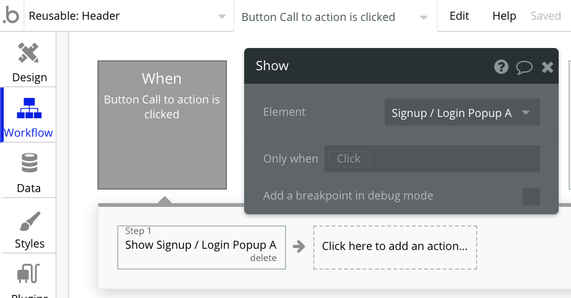Click here to add an action
571x298 pixels.
pos(395,246)
